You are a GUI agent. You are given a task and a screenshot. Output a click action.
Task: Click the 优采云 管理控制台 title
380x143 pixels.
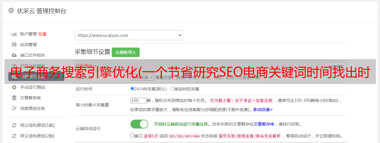point(41,11)
